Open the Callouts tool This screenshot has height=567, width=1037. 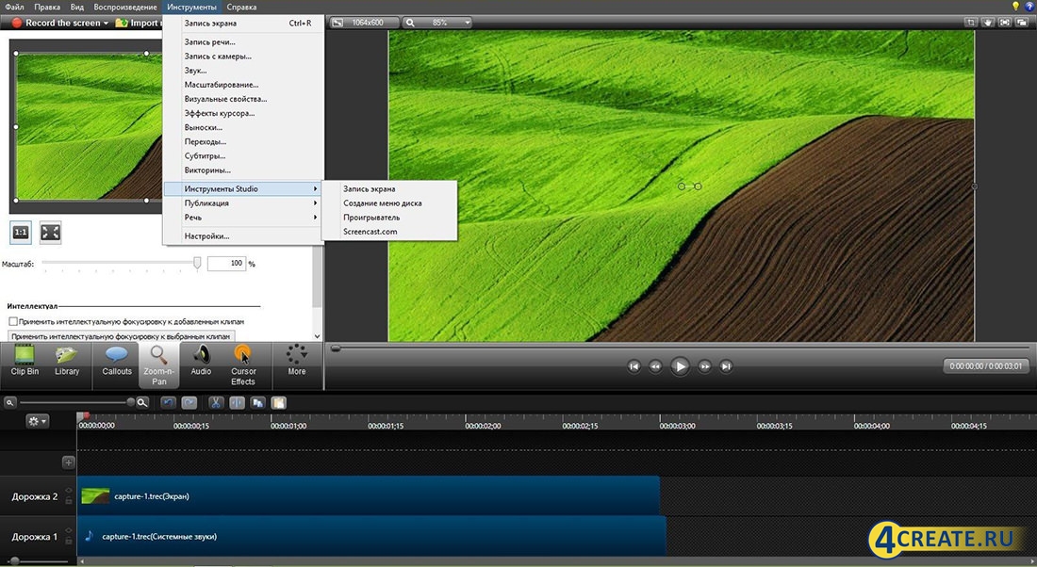117,362
